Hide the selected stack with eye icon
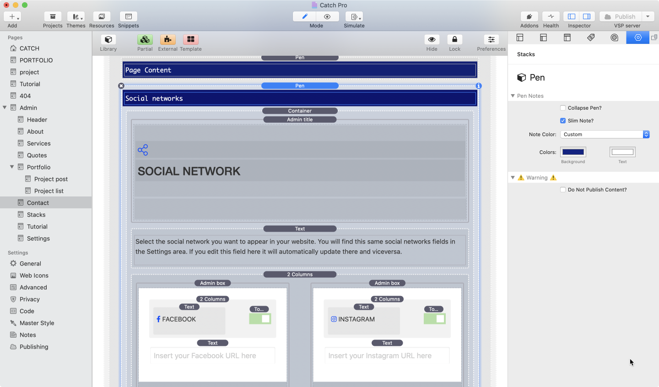The height and width of the screenshot is (387, 659). (432, 40)
